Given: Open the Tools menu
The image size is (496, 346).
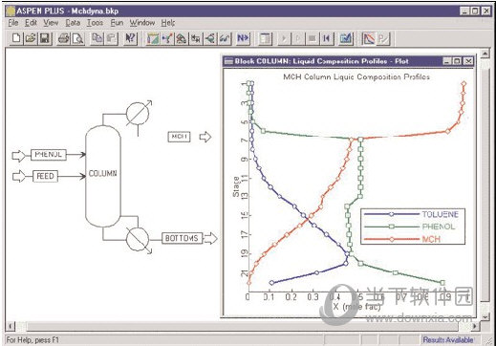Looking at the screenshot, I should click(95, 23).
